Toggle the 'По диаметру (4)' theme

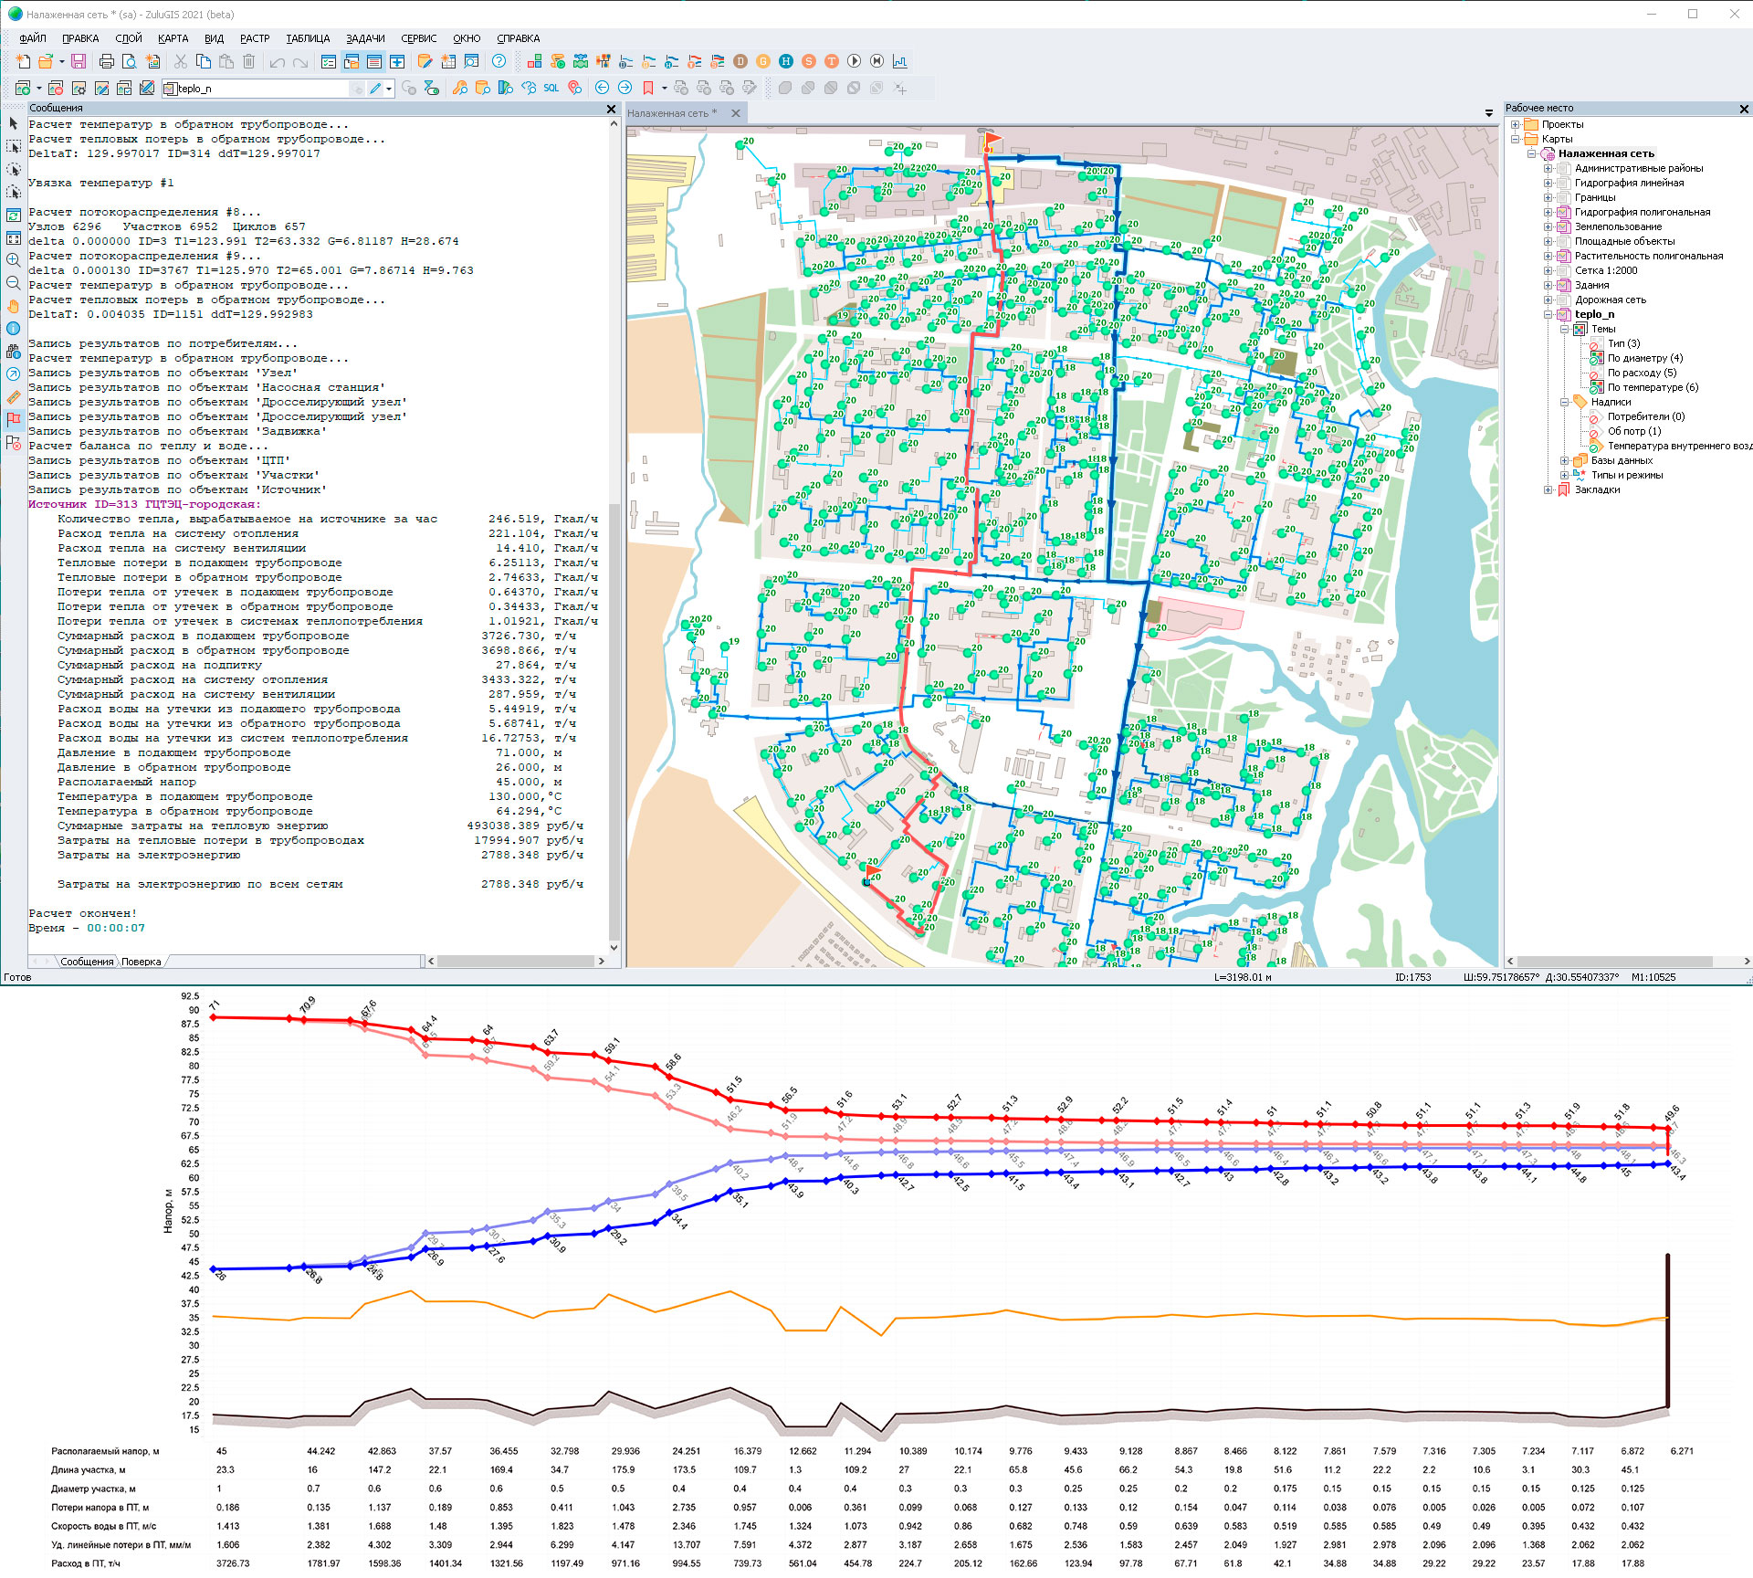point(1596,358)
